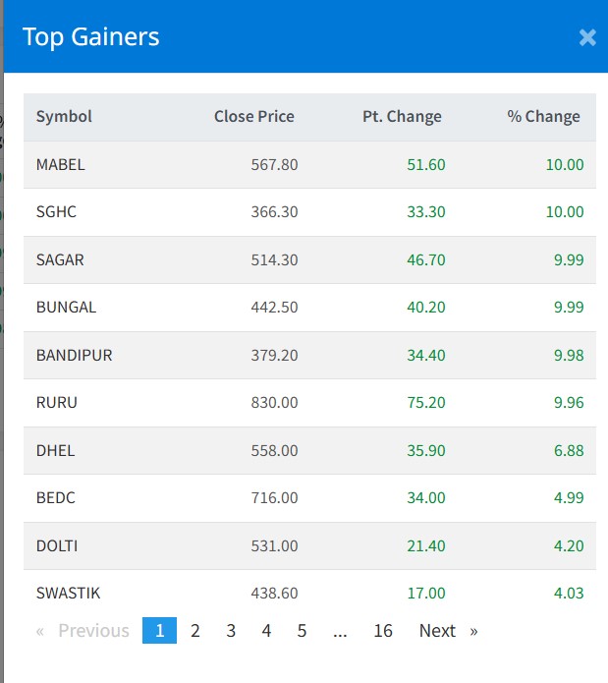Select the MABEL stock row
Viewport: 608px width, 683px height.
(61, 165)
